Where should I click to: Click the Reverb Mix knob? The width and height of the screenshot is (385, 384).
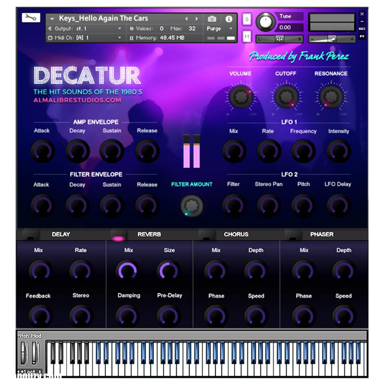pyautogui.click(x=127, y=271)
